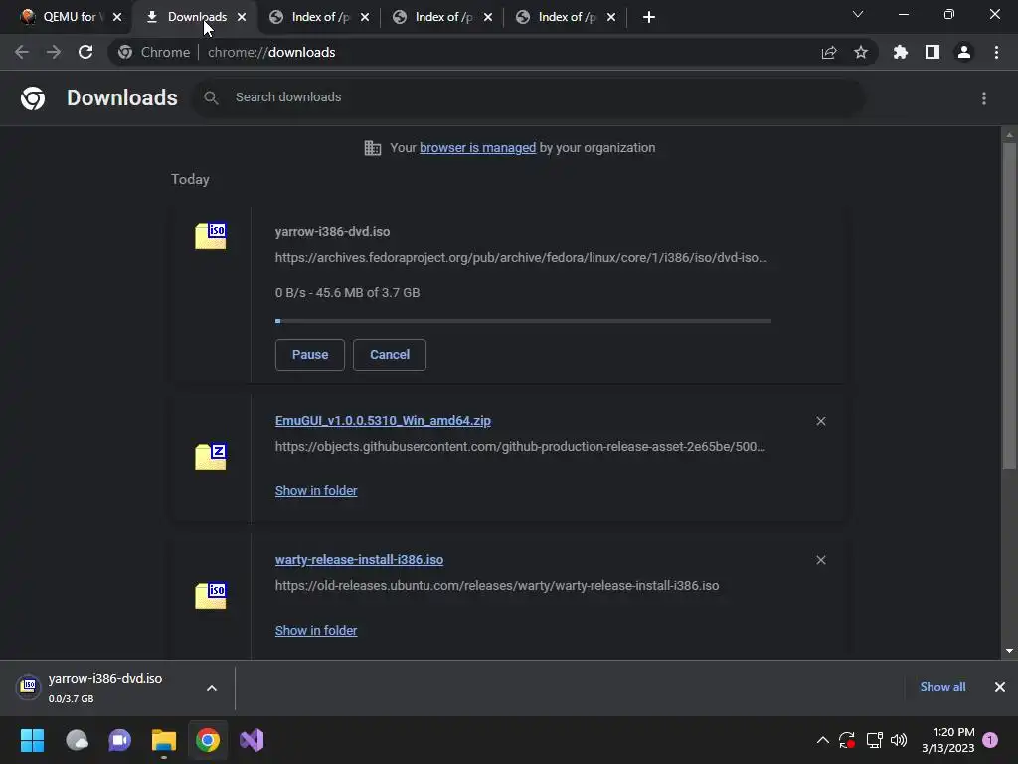Open Chrome's three-dot main menu
The height and width of the screenshot is (764, 1018).
click(996, 52)
